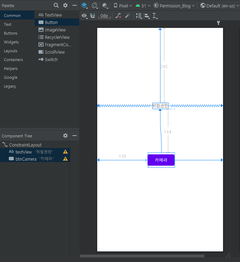Set default margins 0dp field
The image size is (240, 262).
coord(104,16)
